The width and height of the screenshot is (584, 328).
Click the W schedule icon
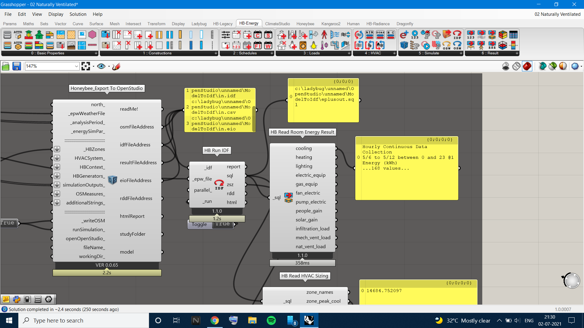268,46
